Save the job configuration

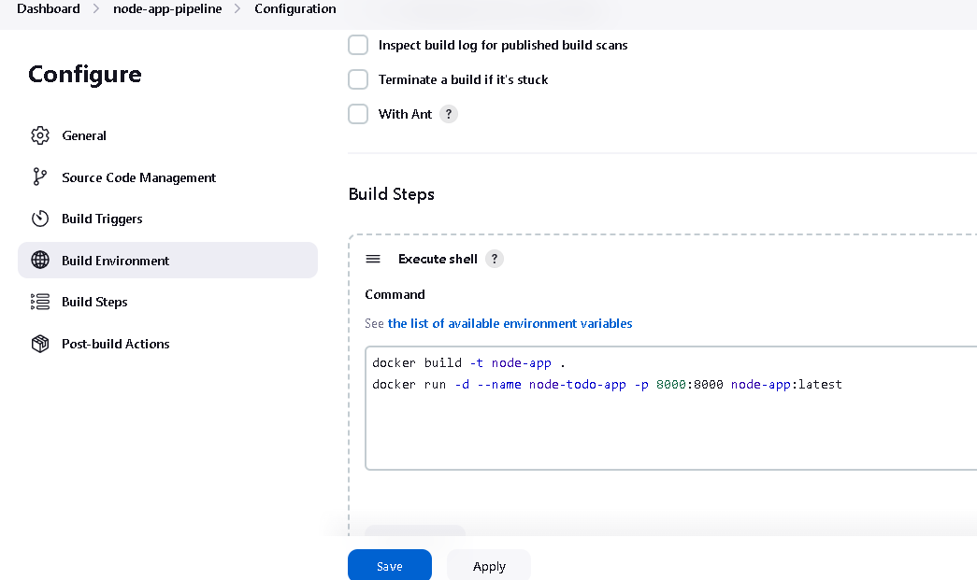(x=390, y=566)
